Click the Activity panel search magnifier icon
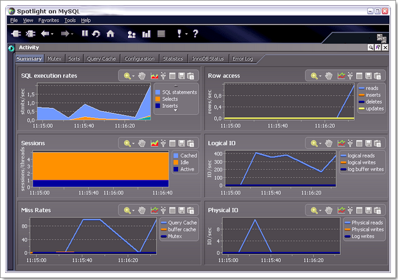 (370, 48)
